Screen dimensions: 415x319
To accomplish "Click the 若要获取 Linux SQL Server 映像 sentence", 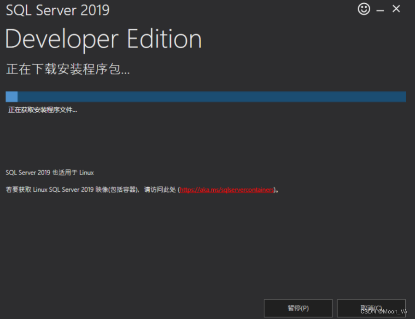I will click(x=142, y=189).
